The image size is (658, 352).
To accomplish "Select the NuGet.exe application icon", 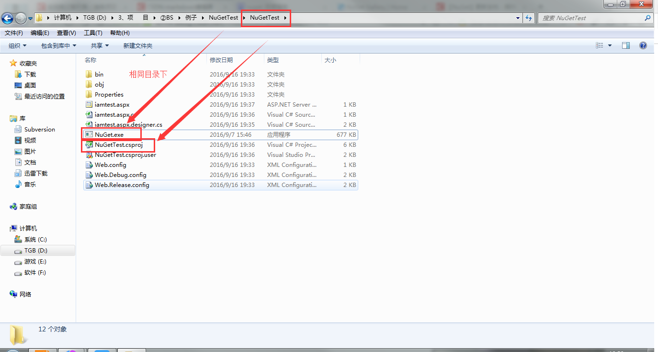I will (x=89, y=134).
